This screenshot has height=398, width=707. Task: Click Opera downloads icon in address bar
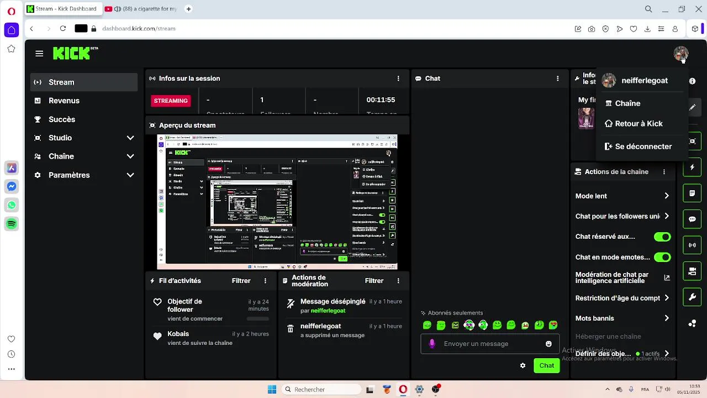[647, 29]
